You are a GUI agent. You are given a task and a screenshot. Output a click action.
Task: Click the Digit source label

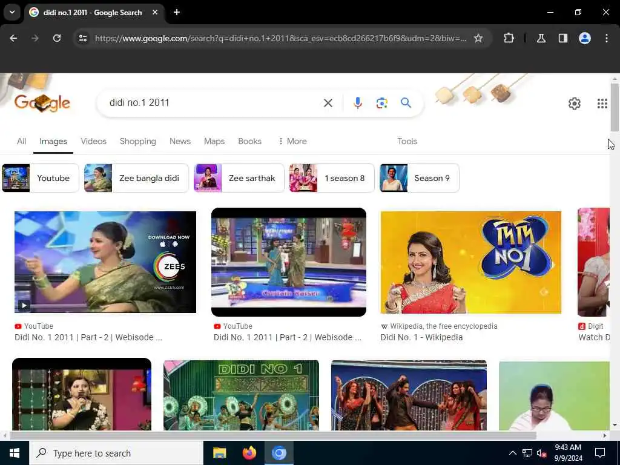coord(595,326)
